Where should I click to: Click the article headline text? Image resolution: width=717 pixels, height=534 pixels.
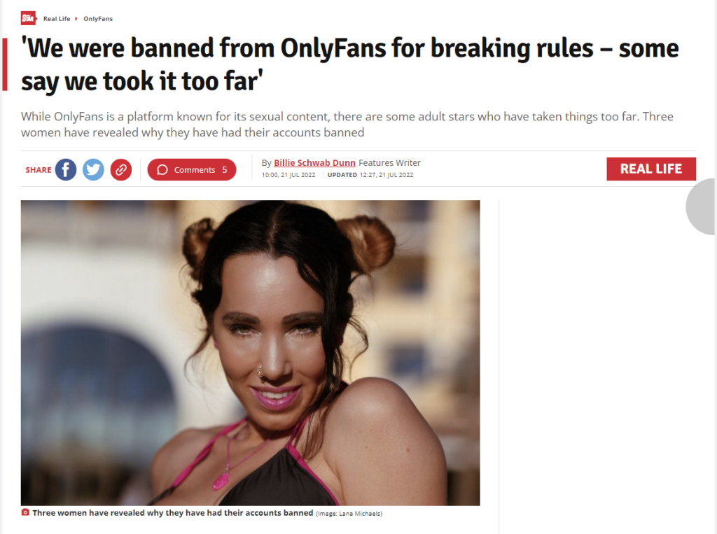coord(350,64)
